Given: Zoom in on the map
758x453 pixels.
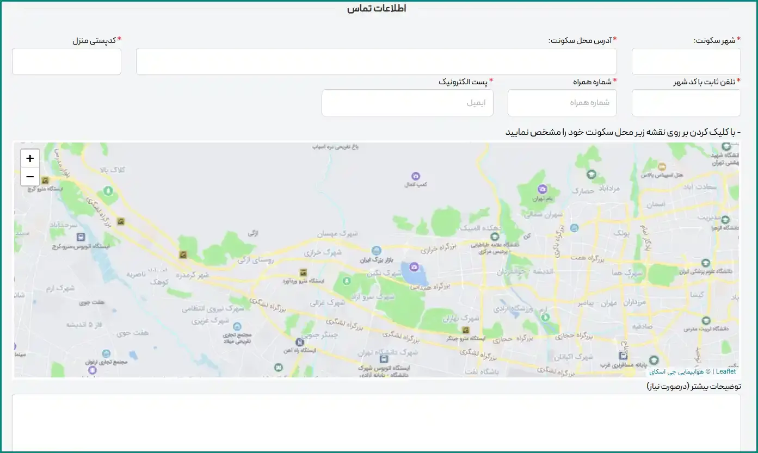Looking at the screenshot, I should [x=30, y=158].
